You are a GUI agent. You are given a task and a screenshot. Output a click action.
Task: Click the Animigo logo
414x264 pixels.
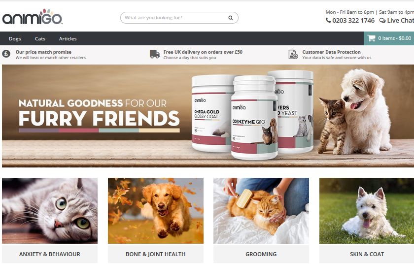coord(32,17)
